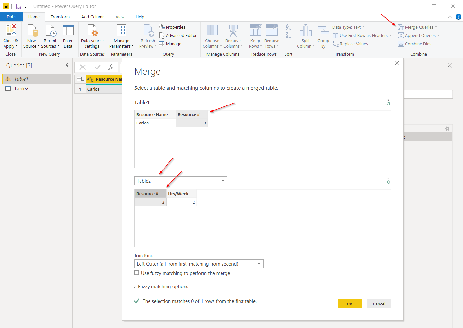Click Split Column icon

pos(306,31)
